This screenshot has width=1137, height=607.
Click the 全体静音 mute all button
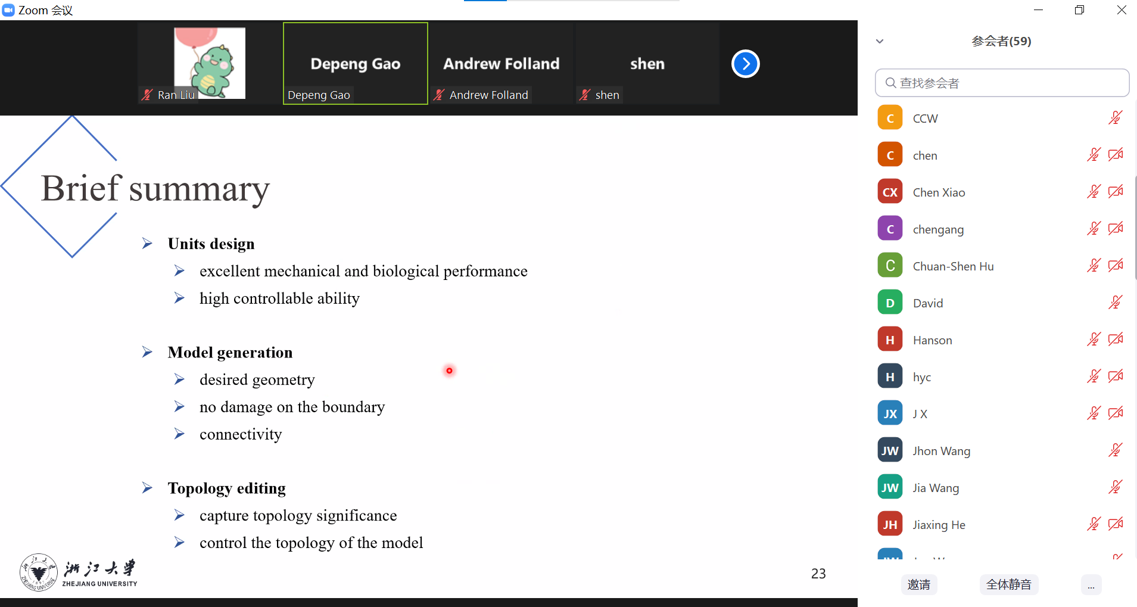(x=1009, y=585)
